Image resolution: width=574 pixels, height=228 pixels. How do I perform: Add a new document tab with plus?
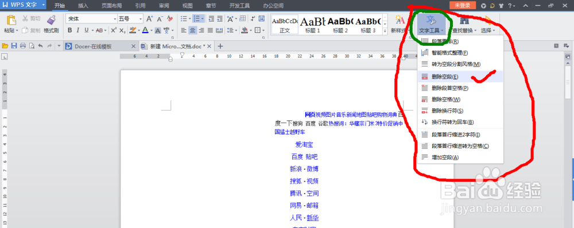tap(220, 46)
